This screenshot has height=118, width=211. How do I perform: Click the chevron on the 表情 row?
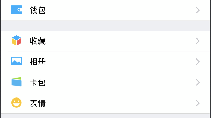click(198, 103)
